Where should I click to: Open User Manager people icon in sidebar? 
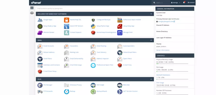click(32, 13)
